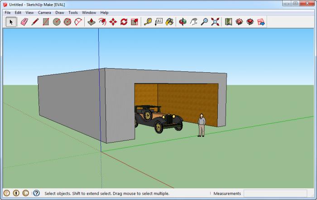Pick the Scale tool
The height and width of the screenshot is (200, 317).
point(134,22)
